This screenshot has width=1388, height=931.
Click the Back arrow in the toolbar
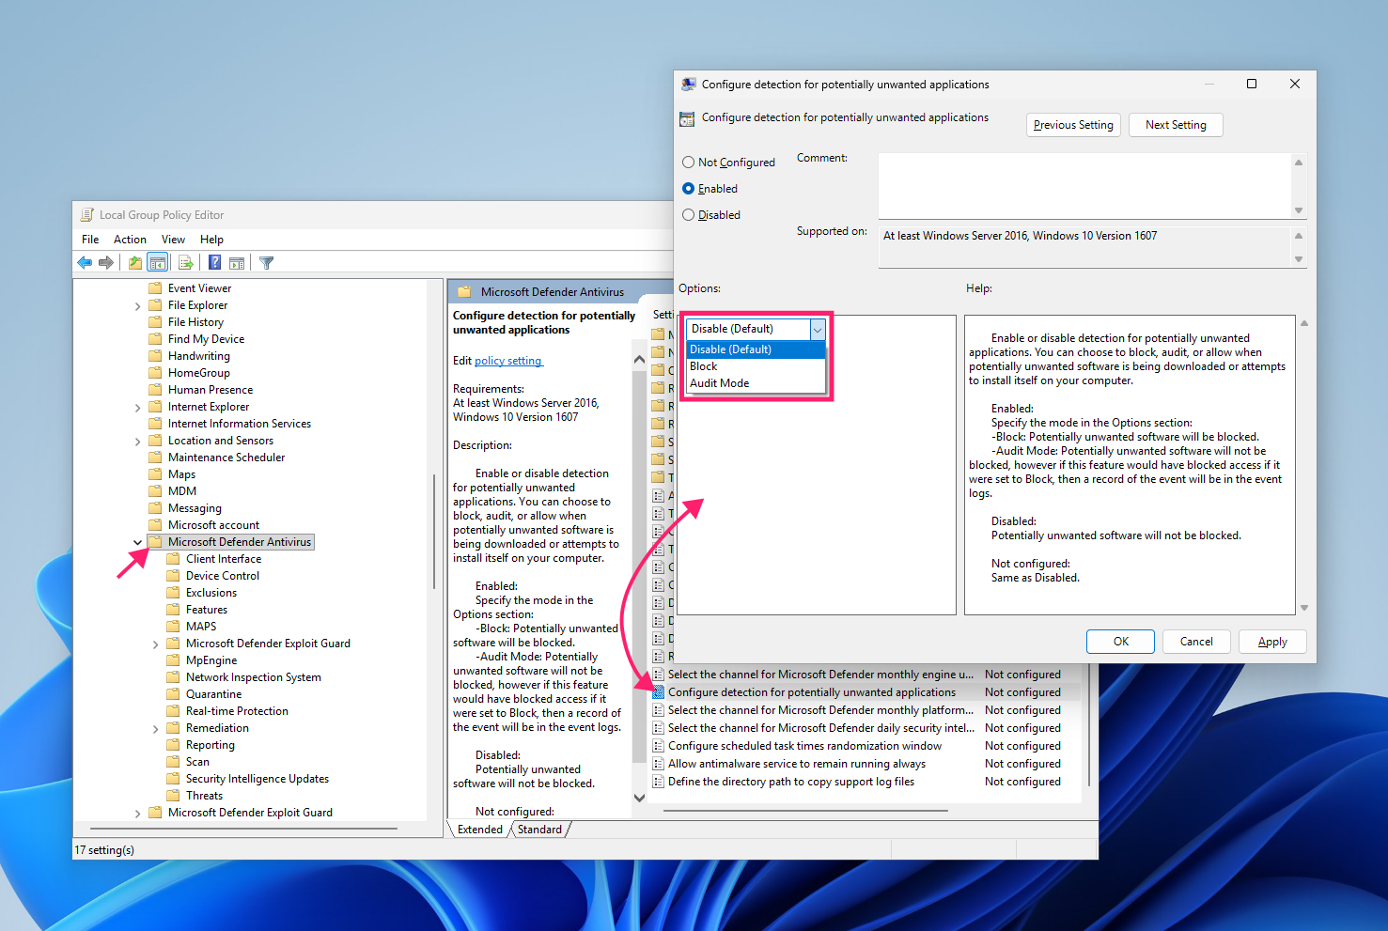pyautogui.click(x=86, y=263)
